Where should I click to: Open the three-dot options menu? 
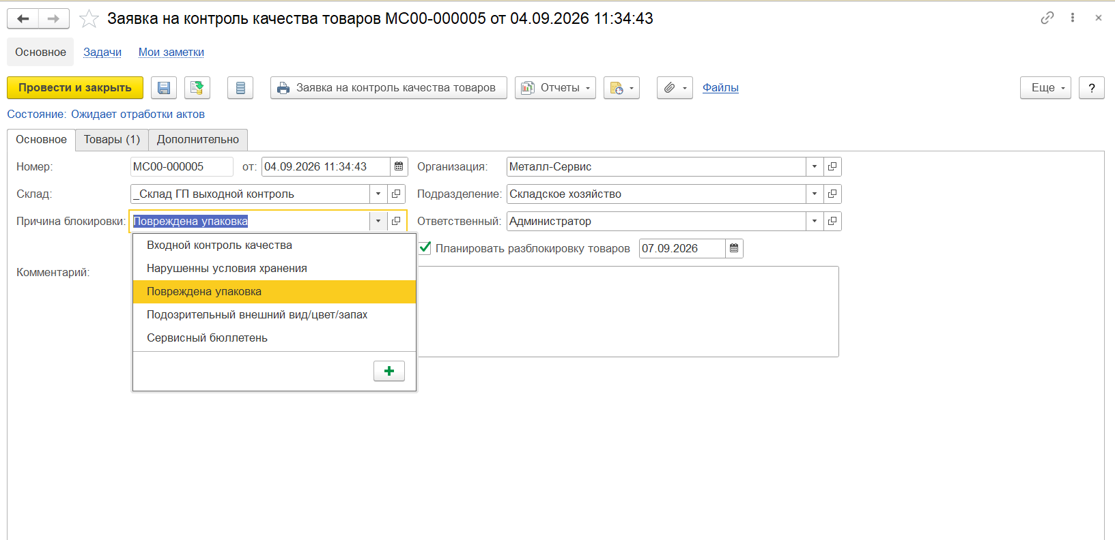tap(1073, 18)
